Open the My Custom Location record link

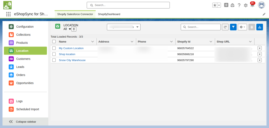coord(71,48)
